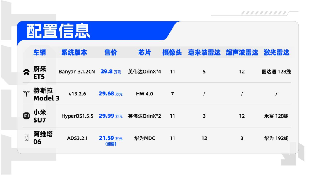Click the NIO logo beside 蔚来 ET5
This screenshot has width=315, height=177.
[27, 72]
